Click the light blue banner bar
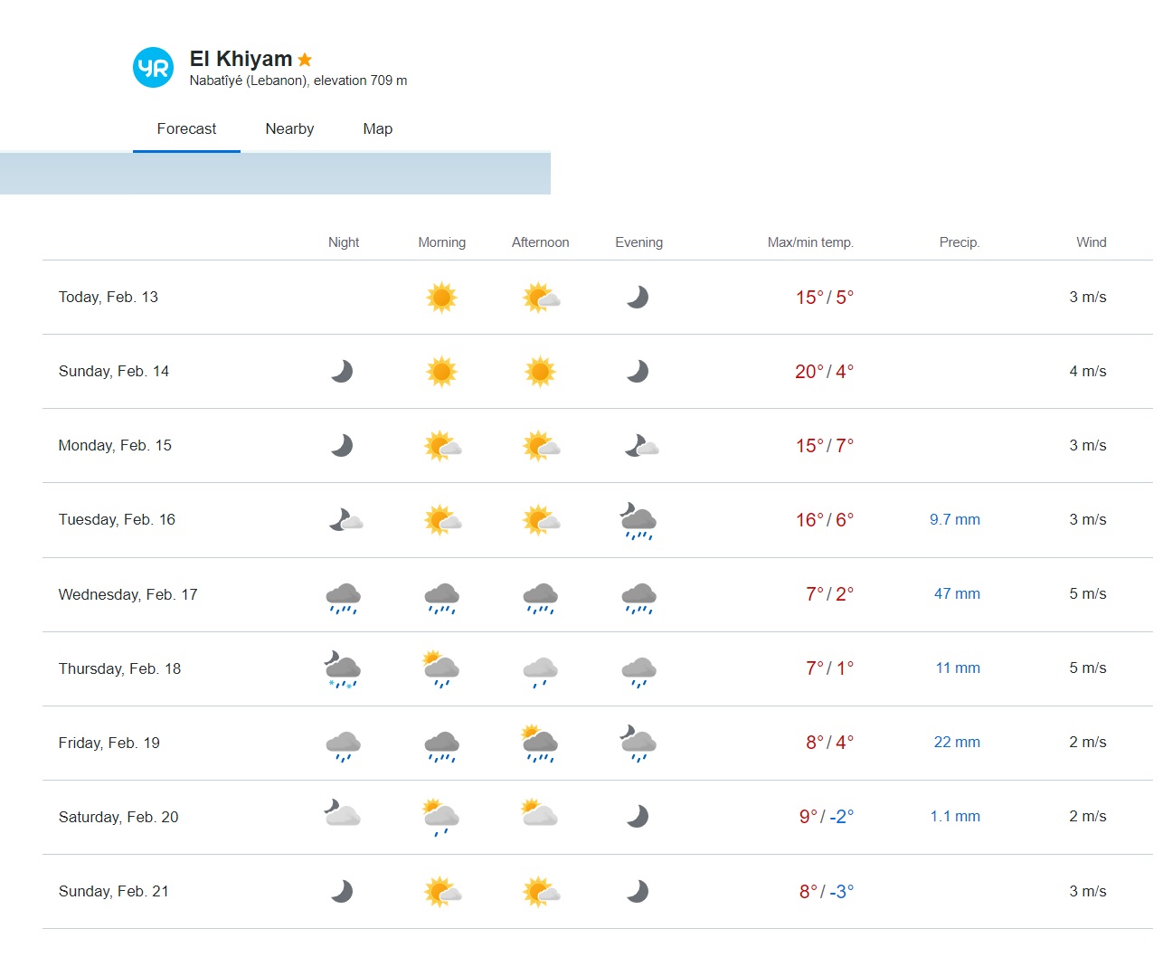 tap(275, 174)
